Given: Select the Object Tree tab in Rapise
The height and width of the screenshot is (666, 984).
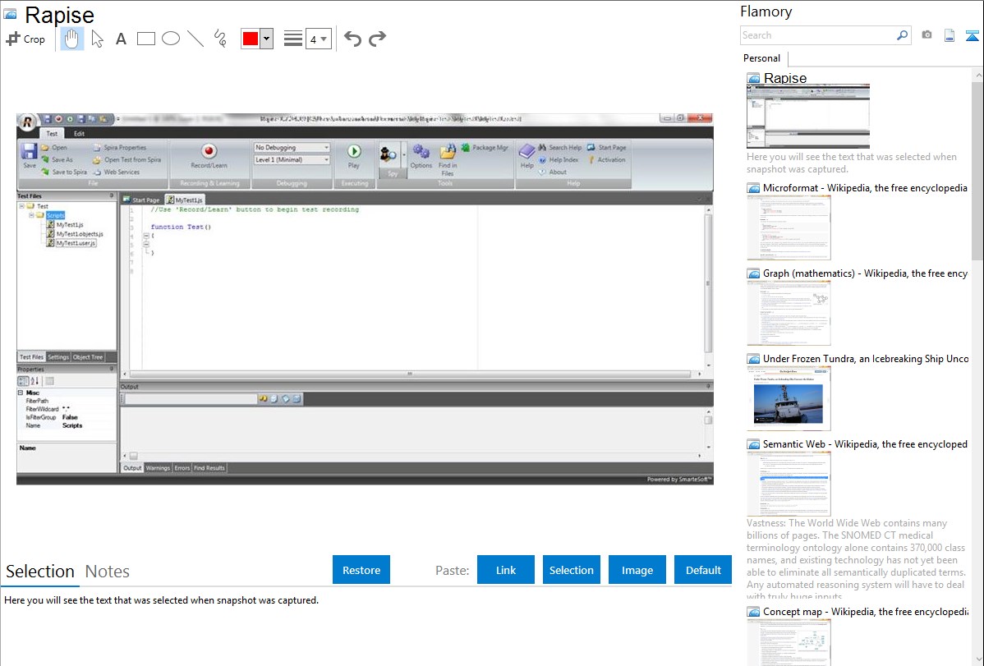Looking at the screenshot, I should coord(88,357).
